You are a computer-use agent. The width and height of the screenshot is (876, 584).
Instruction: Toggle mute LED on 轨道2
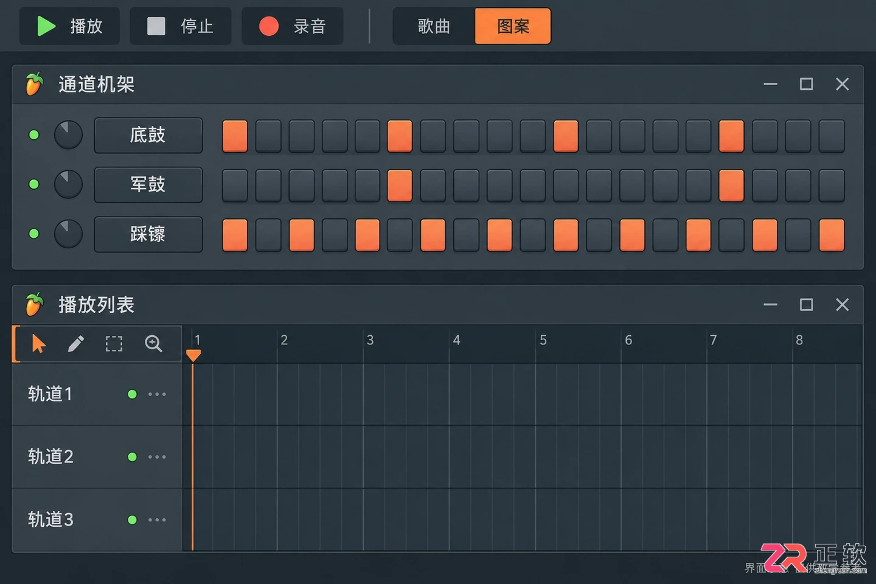(x=132, y=457)
